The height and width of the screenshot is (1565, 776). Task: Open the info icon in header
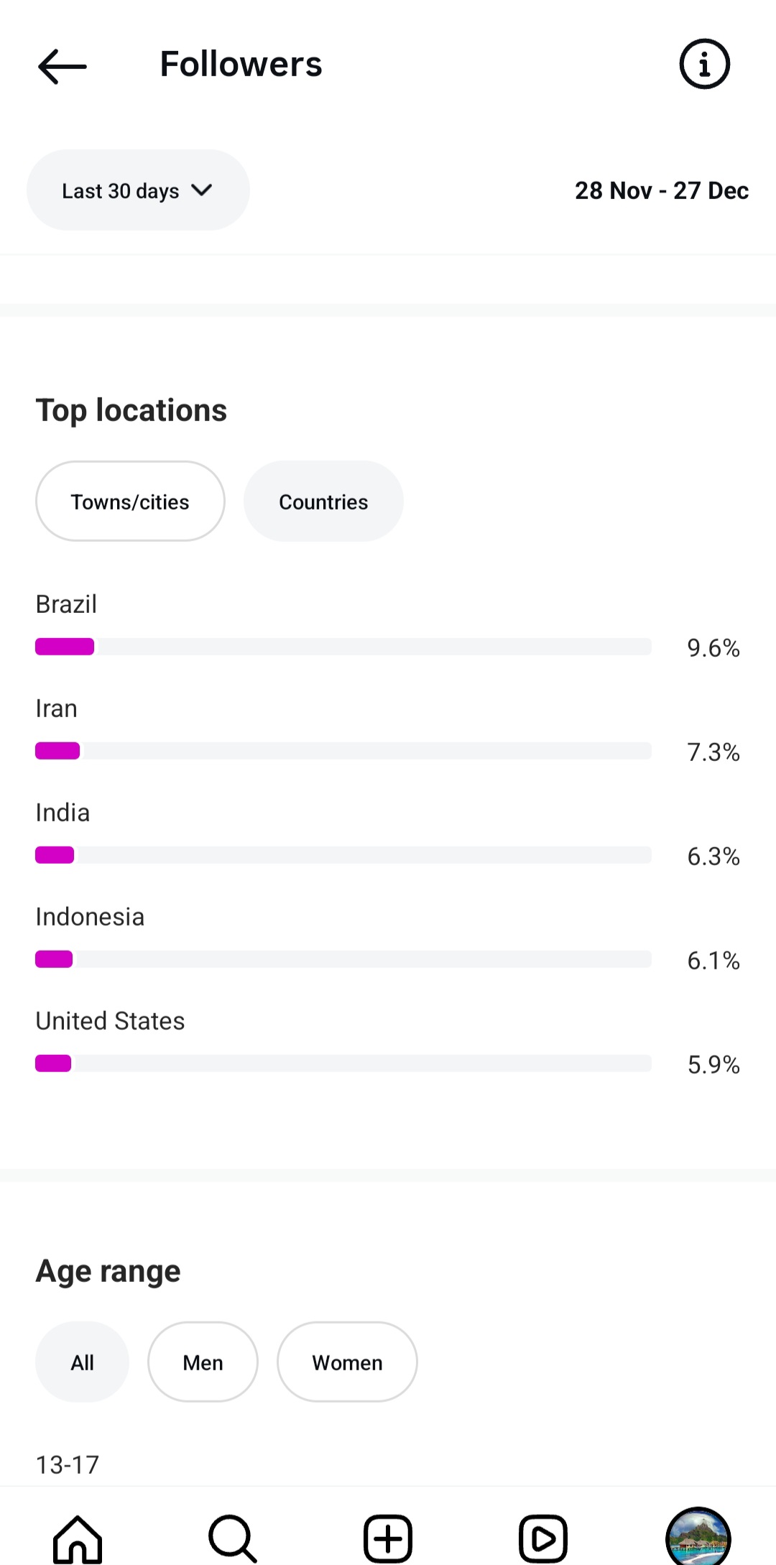tap(704, 64)
